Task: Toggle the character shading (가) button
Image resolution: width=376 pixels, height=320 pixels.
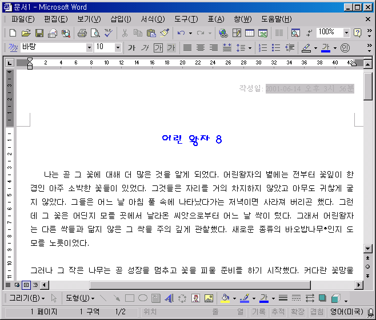Action: click(171, 48)
